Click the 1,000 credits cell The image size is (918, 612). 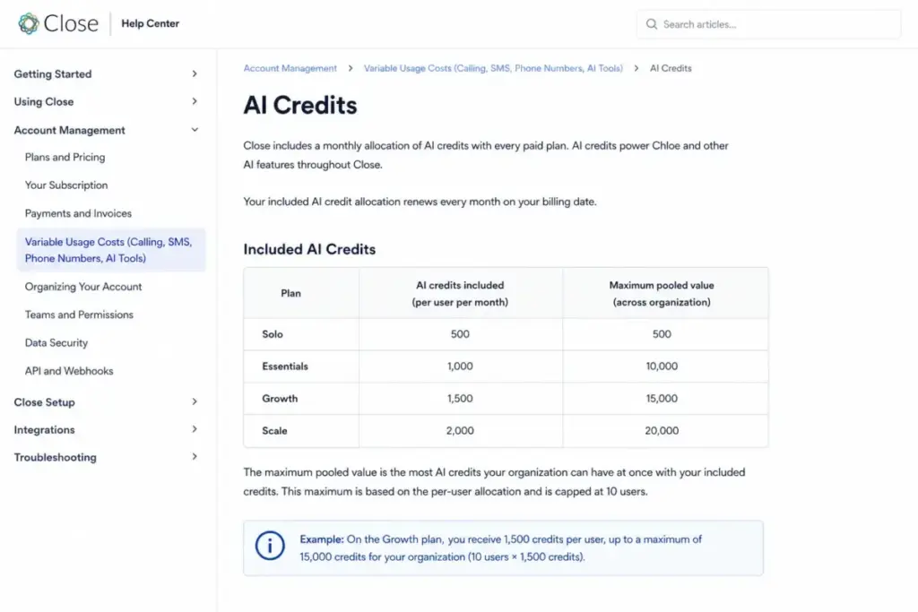[x=460, y=366]
